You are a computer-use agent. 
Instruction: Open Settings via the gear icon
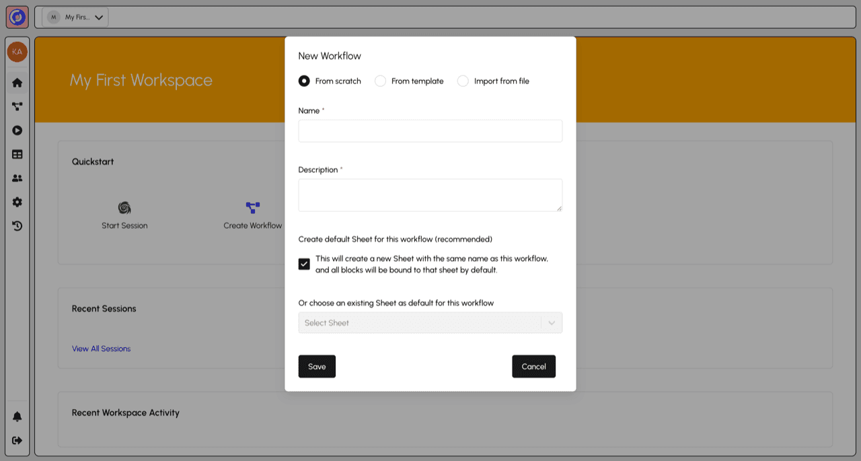[x=17, y=201]
